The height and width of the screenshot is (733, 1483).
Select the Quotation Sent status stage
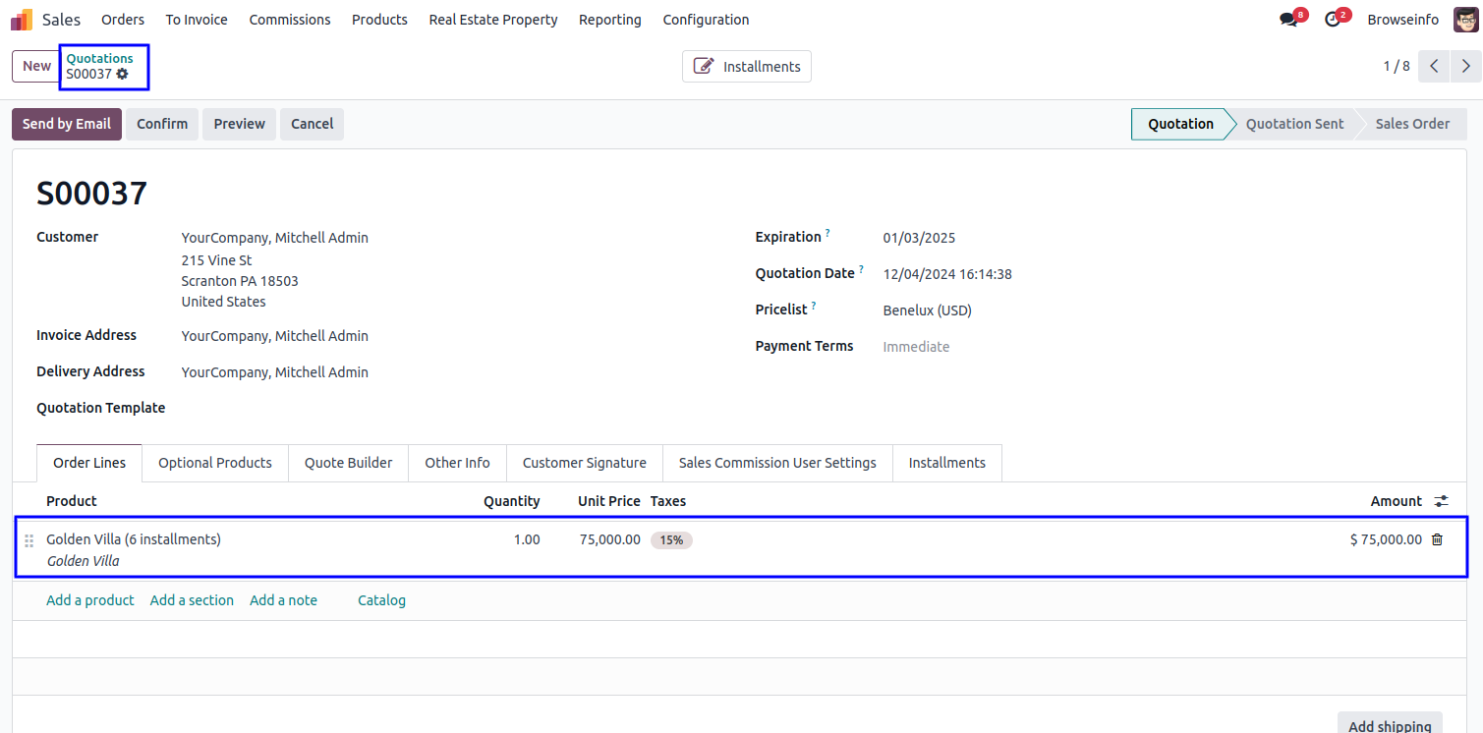1294,124
